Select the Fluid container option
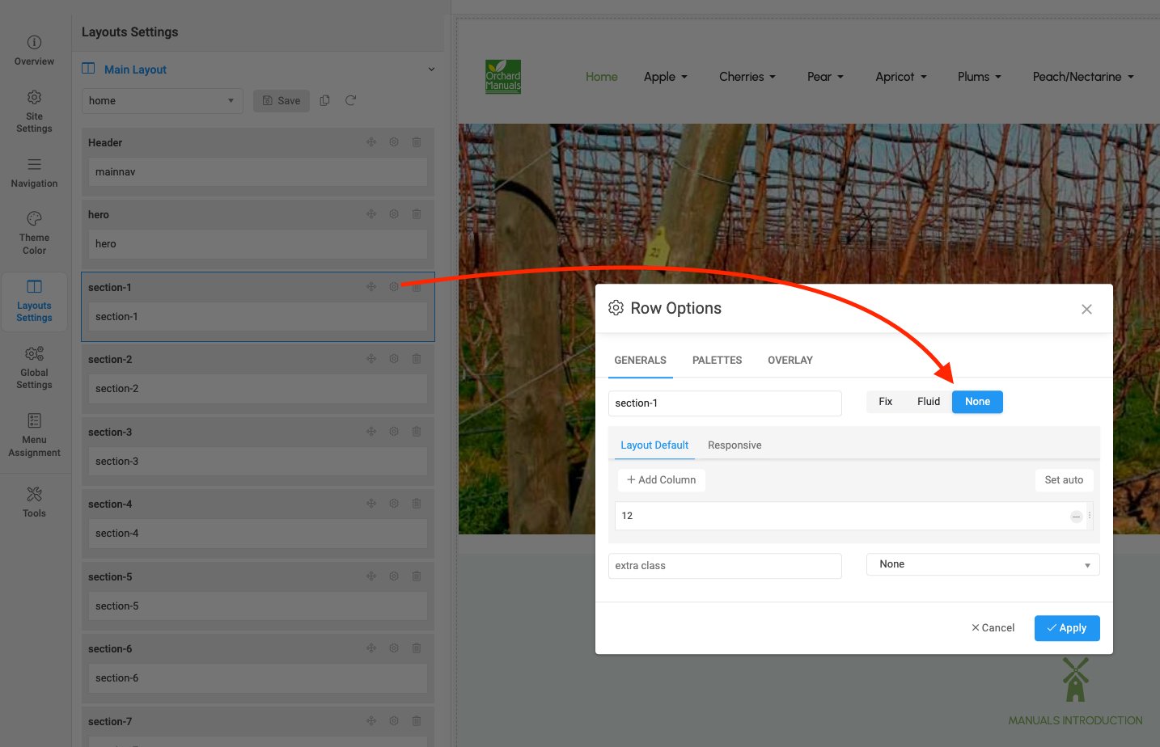The height and width of the screenshot is (747, 1160). click(x=928, y=402)
